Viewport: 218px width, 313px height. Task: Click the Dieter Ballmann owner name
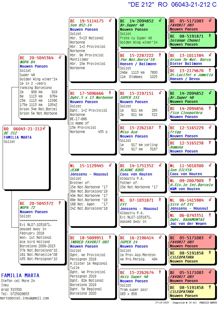tap(186, 64)
